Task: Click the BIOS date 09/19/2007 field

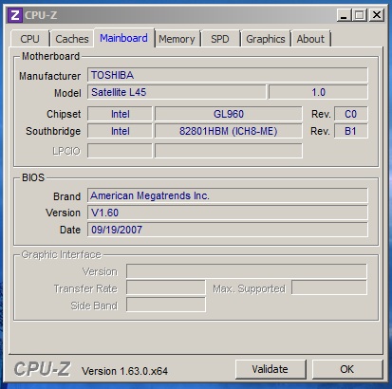Action: coord(228,230)
